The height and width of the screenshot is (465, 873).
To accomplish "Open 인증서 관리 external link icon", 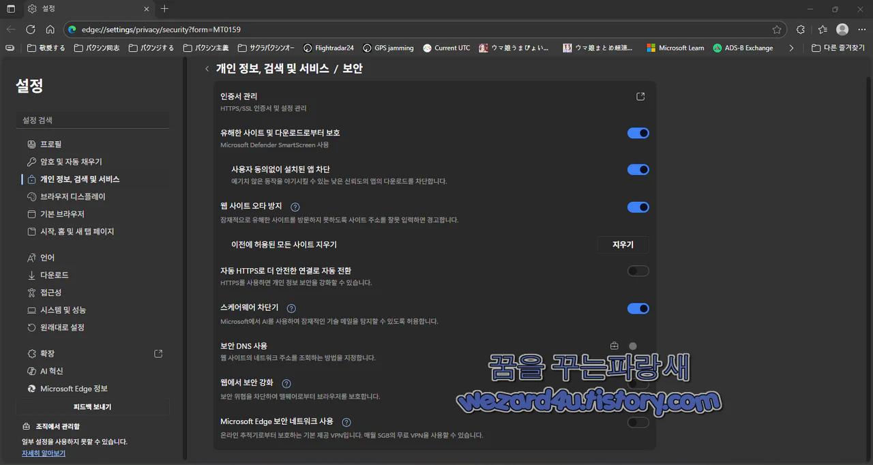I will (x=640, y=97).
